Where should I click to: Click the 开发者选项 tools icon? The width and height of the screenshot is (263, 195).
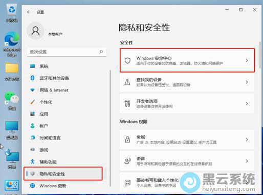tap(127, 104)
